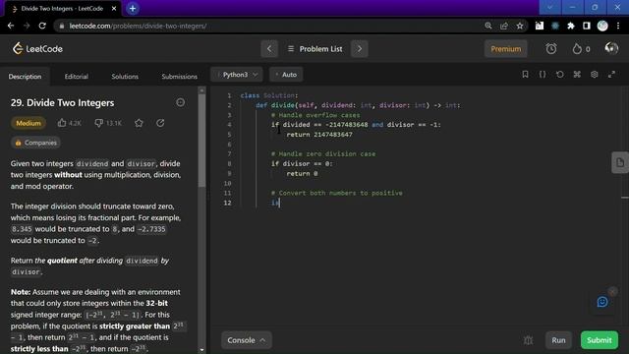Viewport: 629px width, 354px height.
Task: Close the Divide Two Integers tab
Action: click(x=114, y=9)
